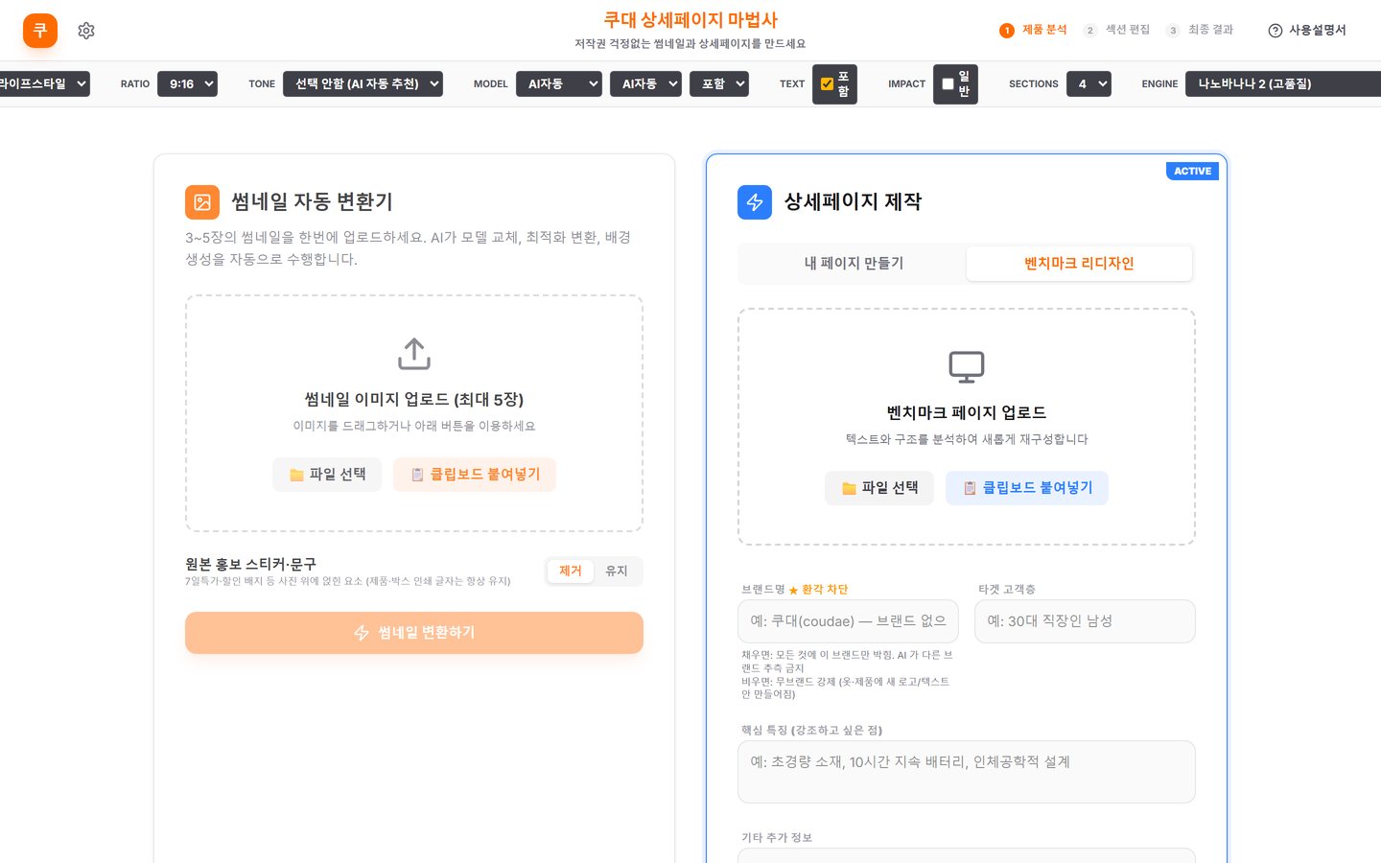Open the ENGINE 나노바나나 2 dropdown
1381x863 pixels.
tap(1283, 84)
